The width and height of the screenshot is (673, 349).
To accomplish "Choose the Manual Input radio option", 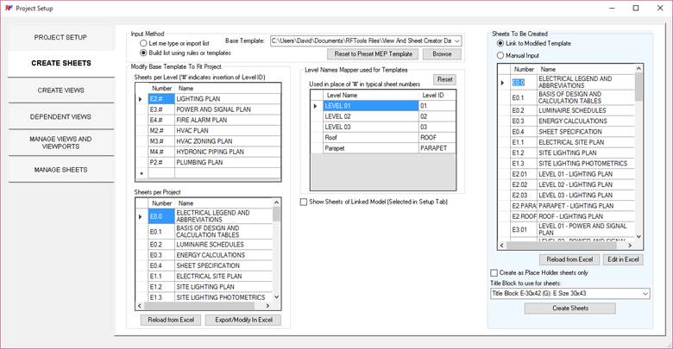I will pyautogui.click(x=501, y=55).
